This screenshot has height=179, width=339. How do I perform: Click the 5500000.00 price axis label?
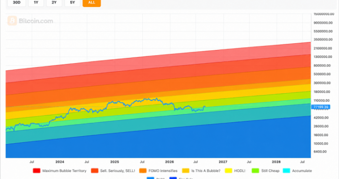[323, 32]
